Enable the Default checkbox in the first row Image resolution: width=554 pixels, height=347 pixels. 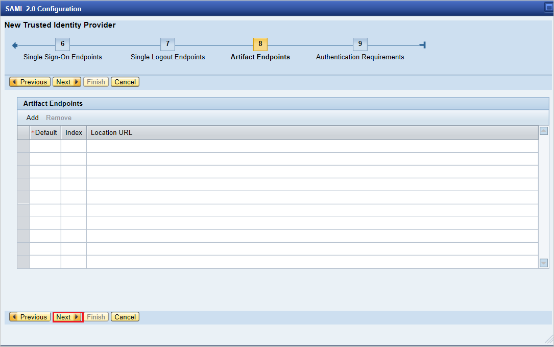[45, 146]
